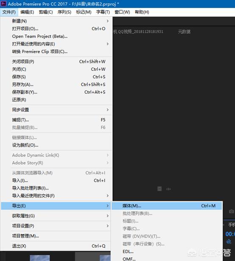Select OMF... export option

point(167,258)
